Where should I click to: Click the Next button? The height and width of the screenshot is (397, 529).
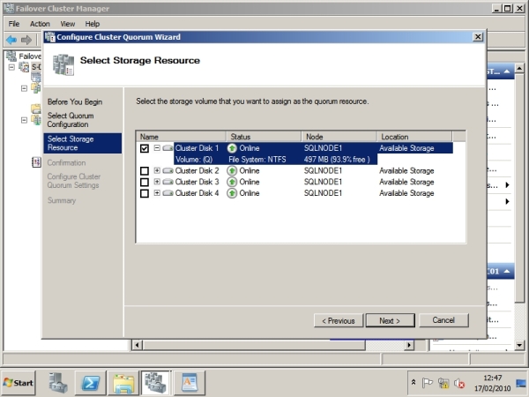pyautogui.click(x=390, y=320)
